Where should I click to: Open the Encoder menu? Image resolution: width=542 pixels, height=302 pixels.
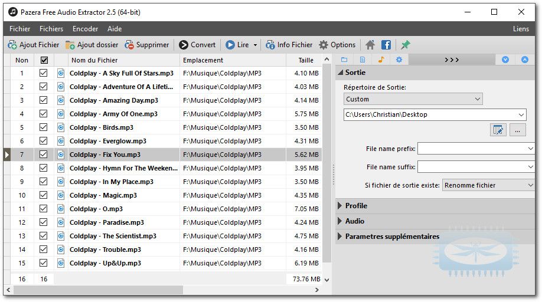tap(85, 29)
